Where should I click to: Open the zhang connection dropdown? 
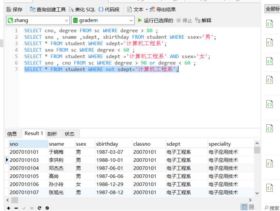pyautogui.click(x=38, y=20)
